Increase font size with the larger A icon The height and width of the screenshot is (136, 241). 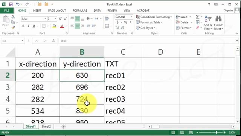[60, 19]
